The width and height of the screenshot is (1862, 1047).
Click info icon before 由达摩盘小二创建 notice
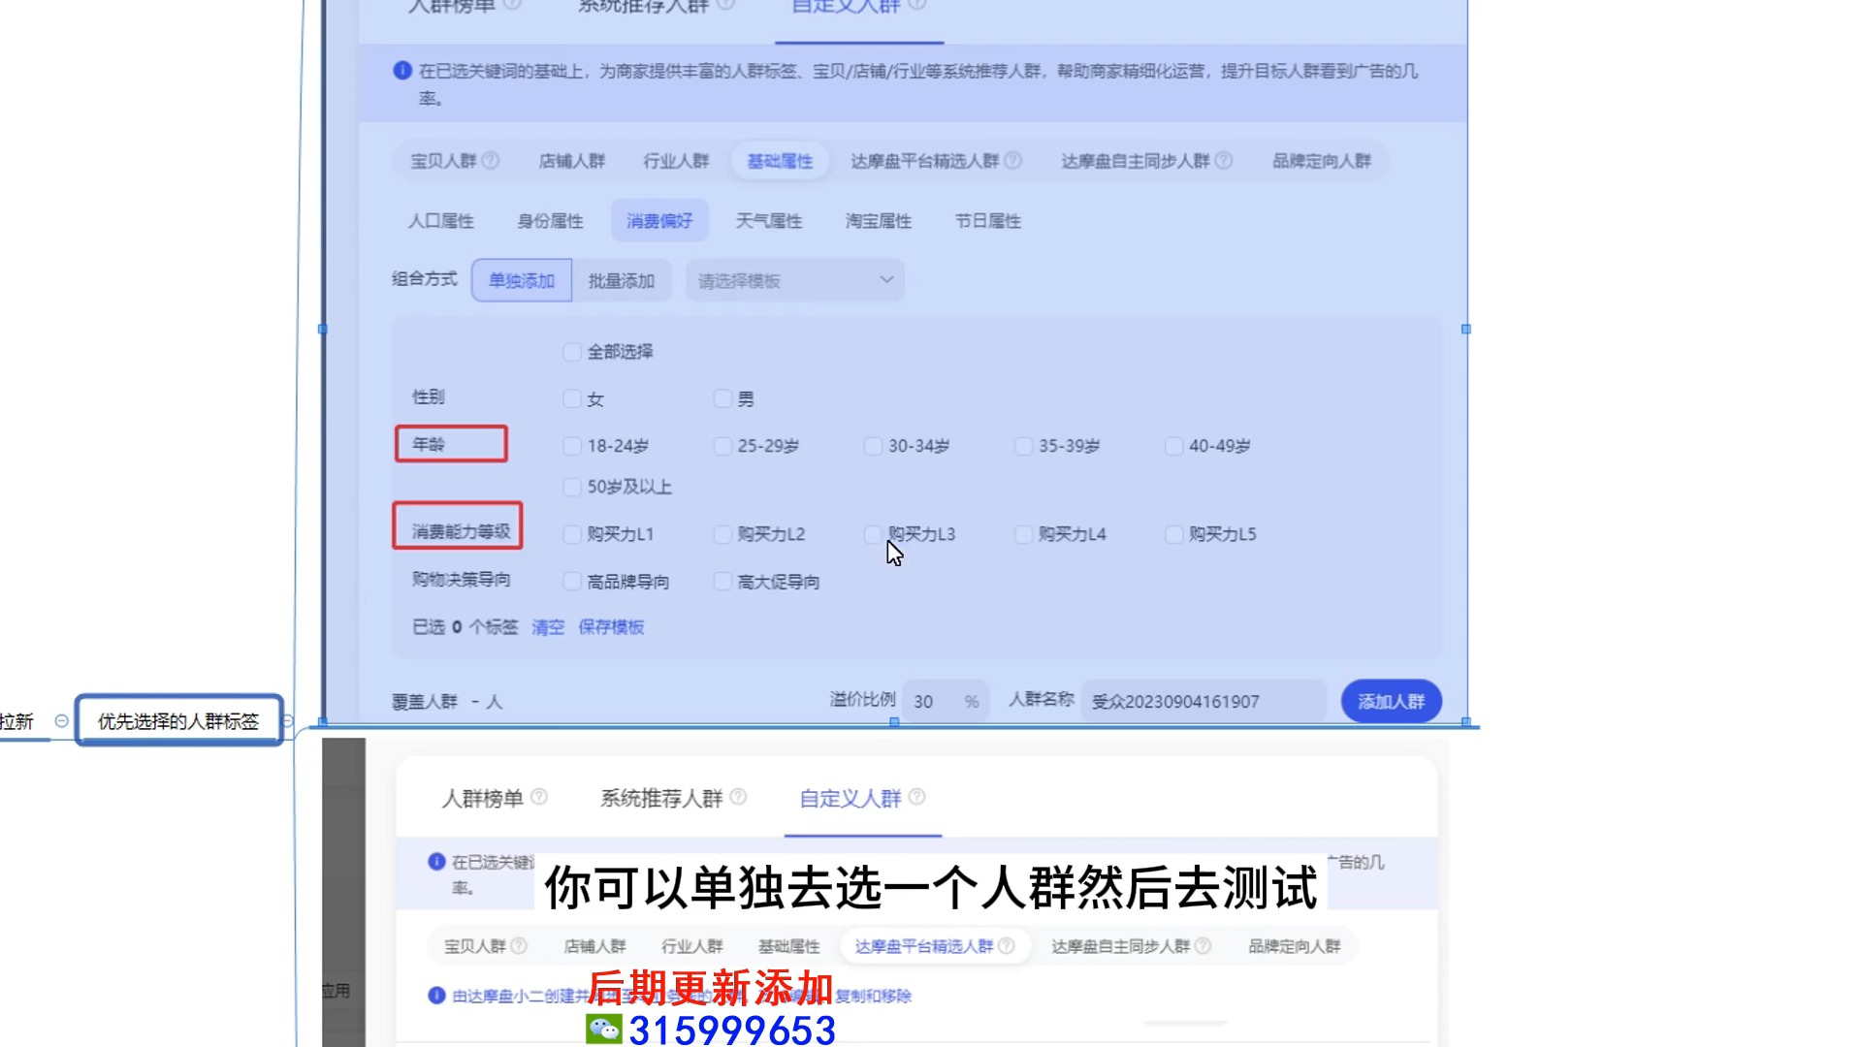click(436, 996)
